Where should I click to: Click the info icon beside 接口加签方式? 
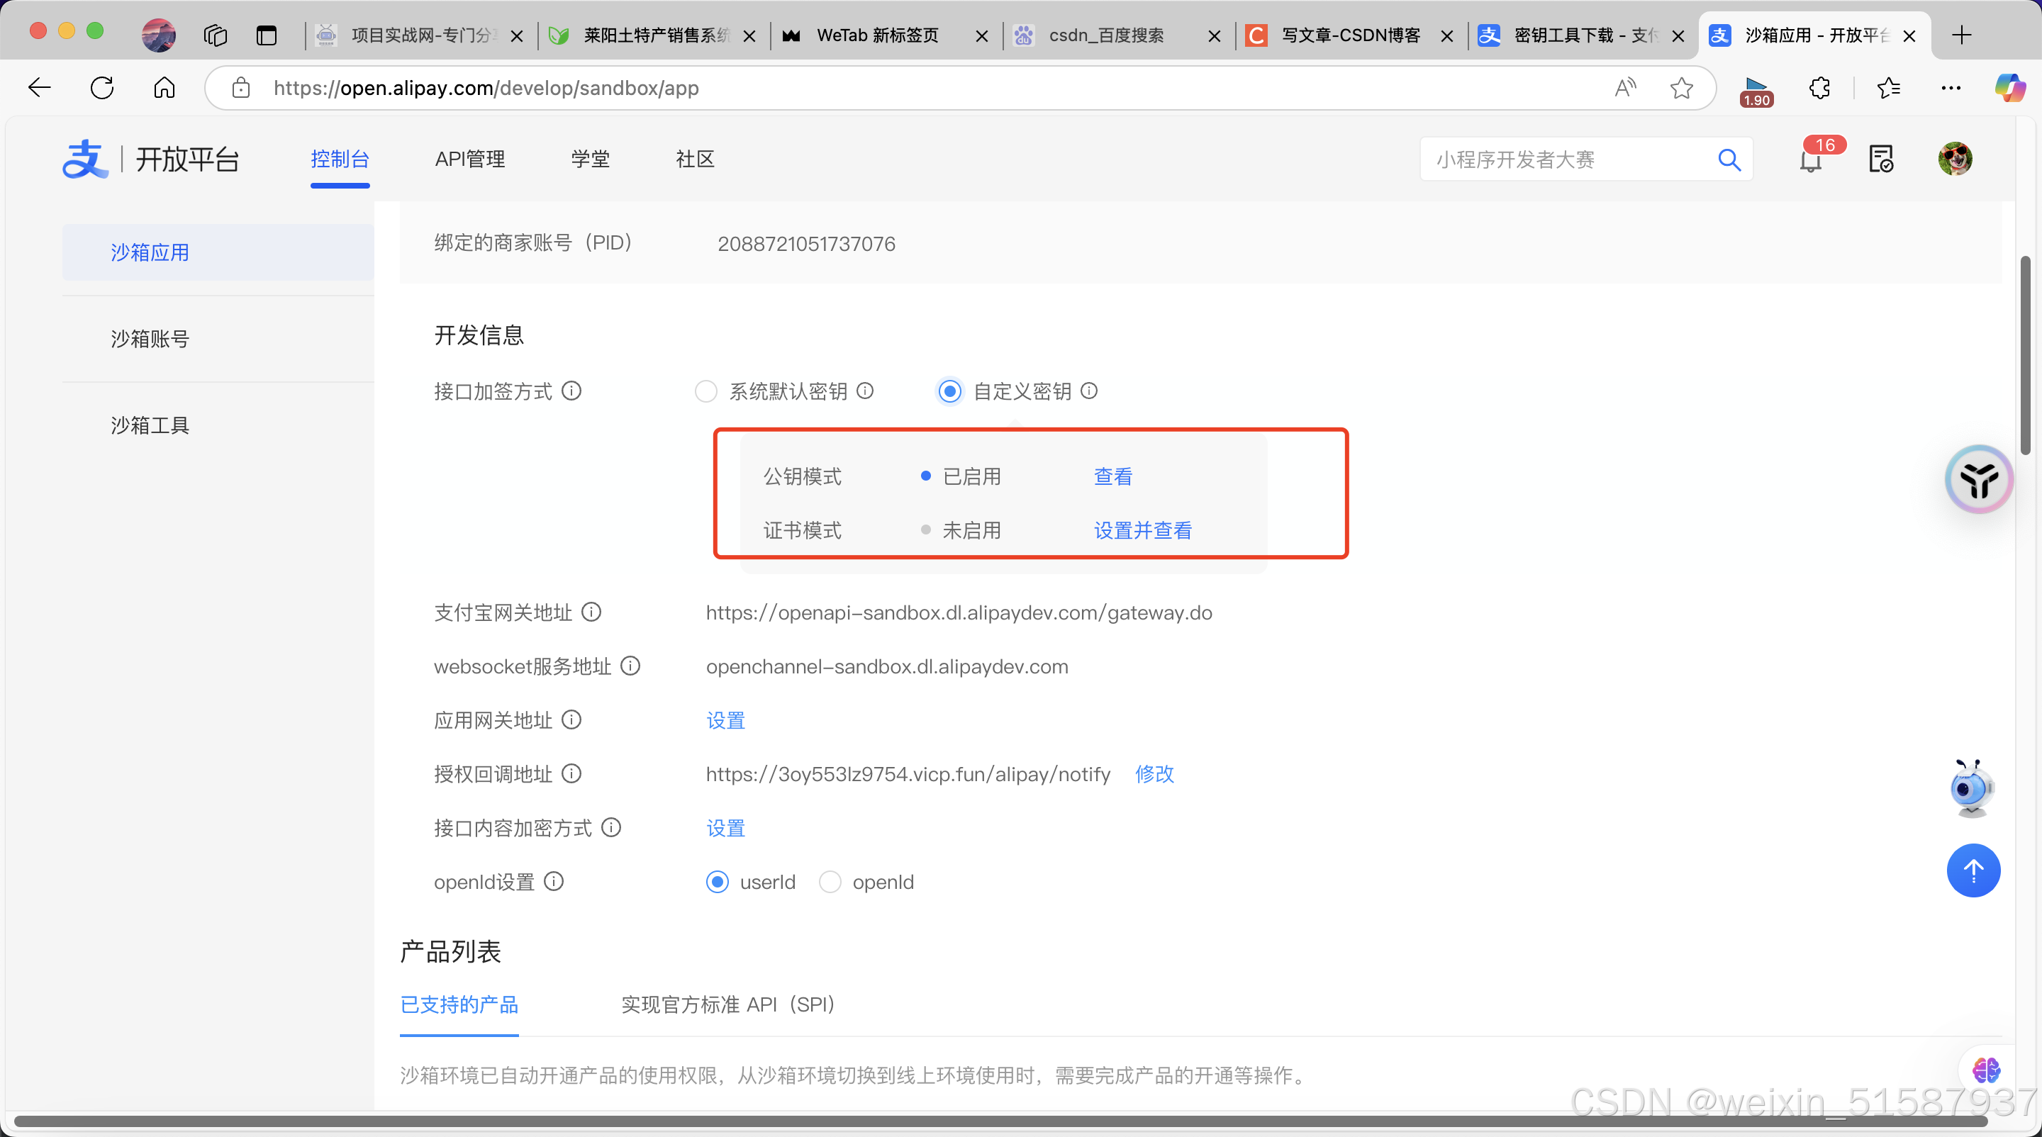[x=571, y=391]
